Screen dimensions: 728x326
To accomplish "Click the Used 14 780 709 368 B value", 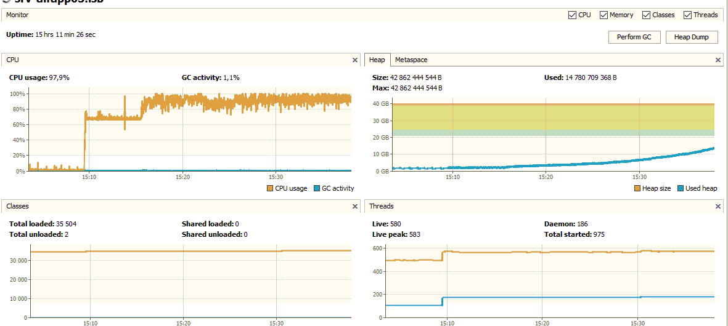I will (591, 78).
